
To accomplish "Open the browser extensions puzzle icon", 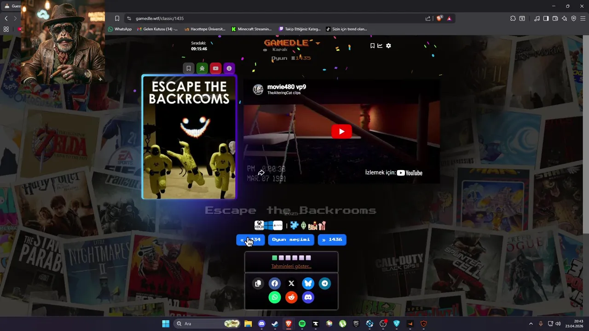I will pos(513,18).
